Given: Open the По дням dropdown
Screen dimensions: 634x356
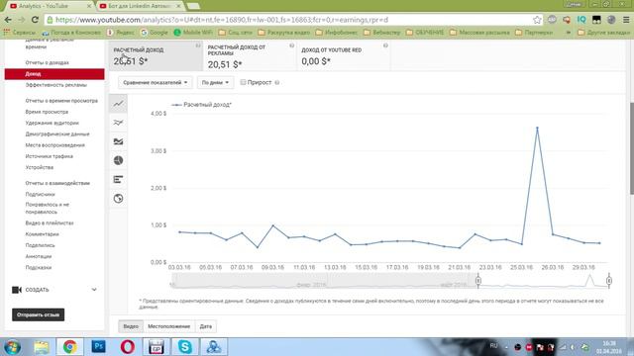Looking at the screenshot, I should coord(215,82).
